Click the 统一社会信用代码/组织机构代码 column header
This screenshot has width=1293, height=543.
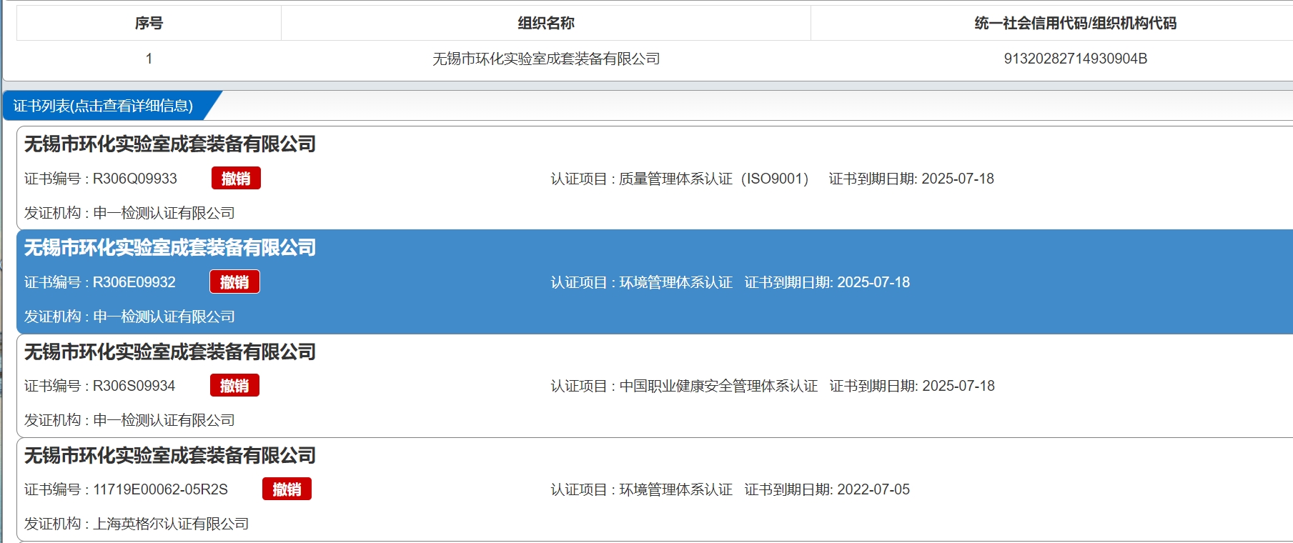click(x=1075, y=23)
